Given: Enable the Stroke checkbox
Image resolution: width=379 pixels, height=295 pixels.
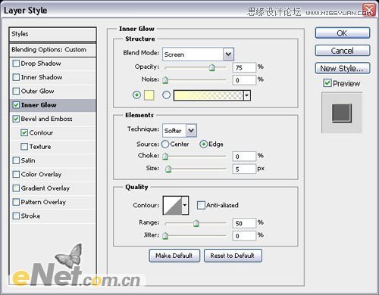Looking at the screenshot, I should (16, 216).
